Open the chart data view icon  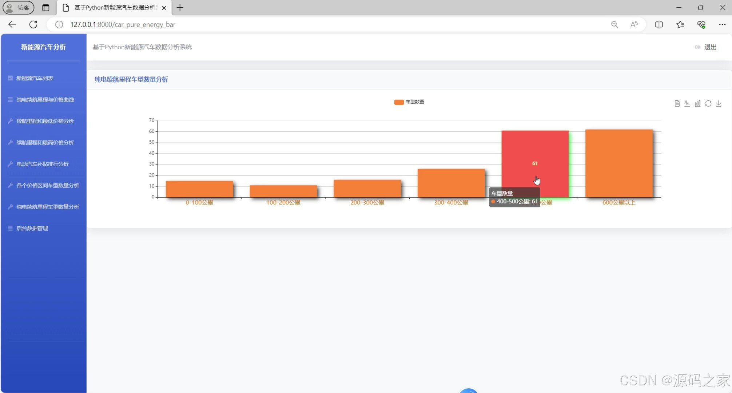(x=677, y=104)
